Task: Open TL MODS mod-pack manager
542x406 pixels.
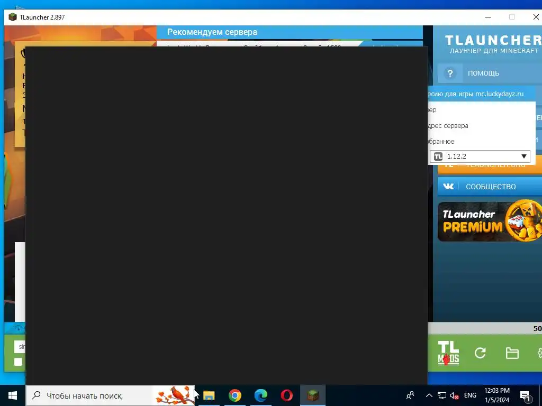Action: pos(448,353)
